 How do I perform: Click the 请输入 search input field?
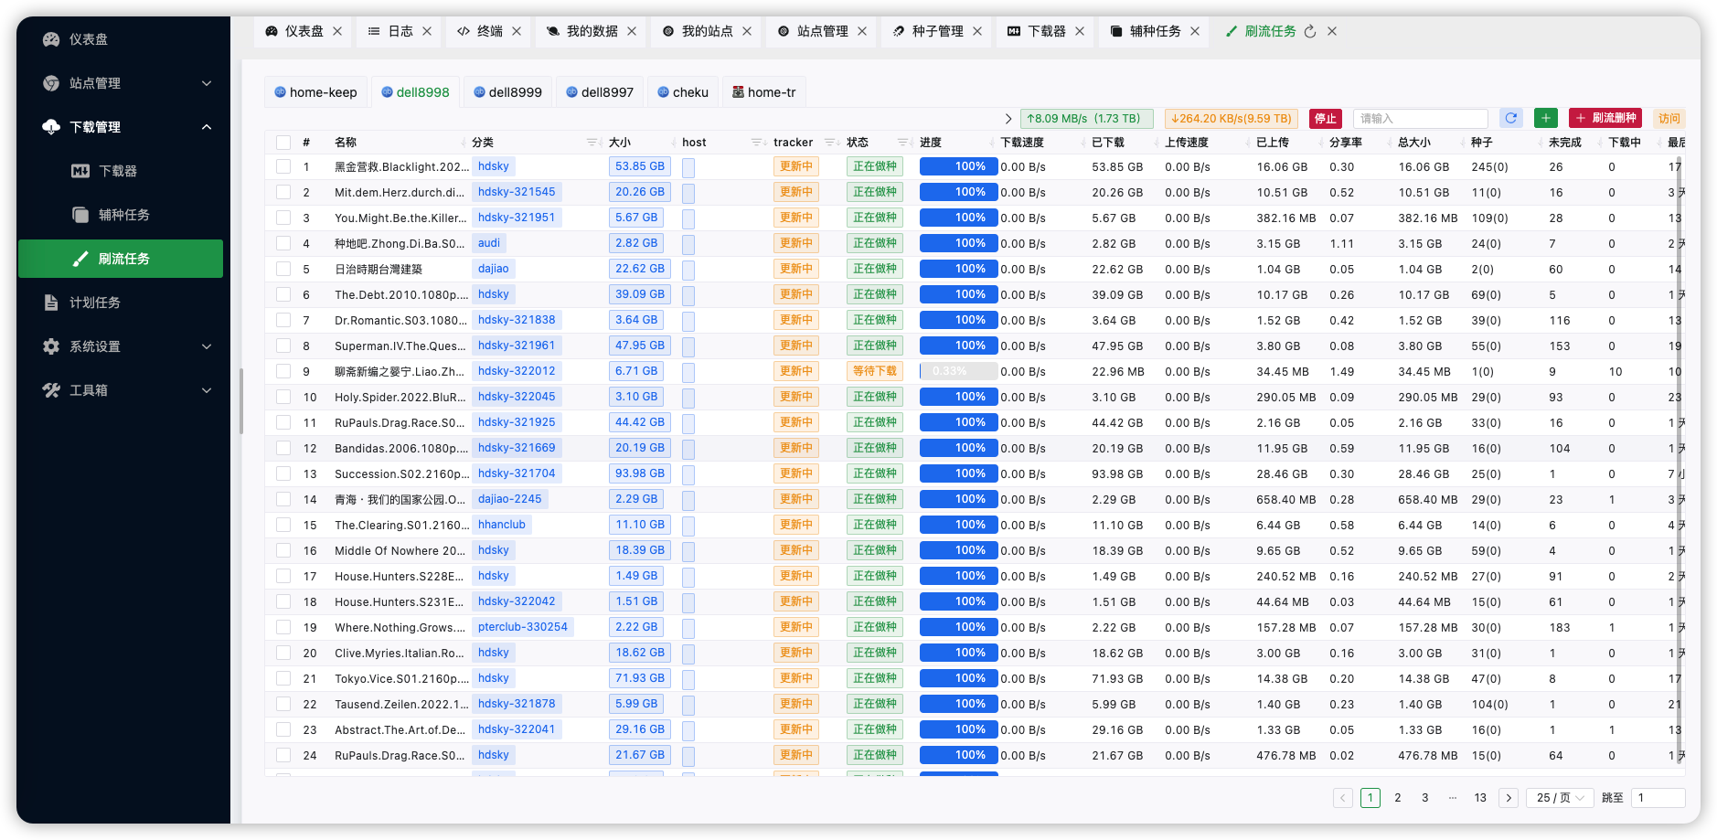(1420, 119)
